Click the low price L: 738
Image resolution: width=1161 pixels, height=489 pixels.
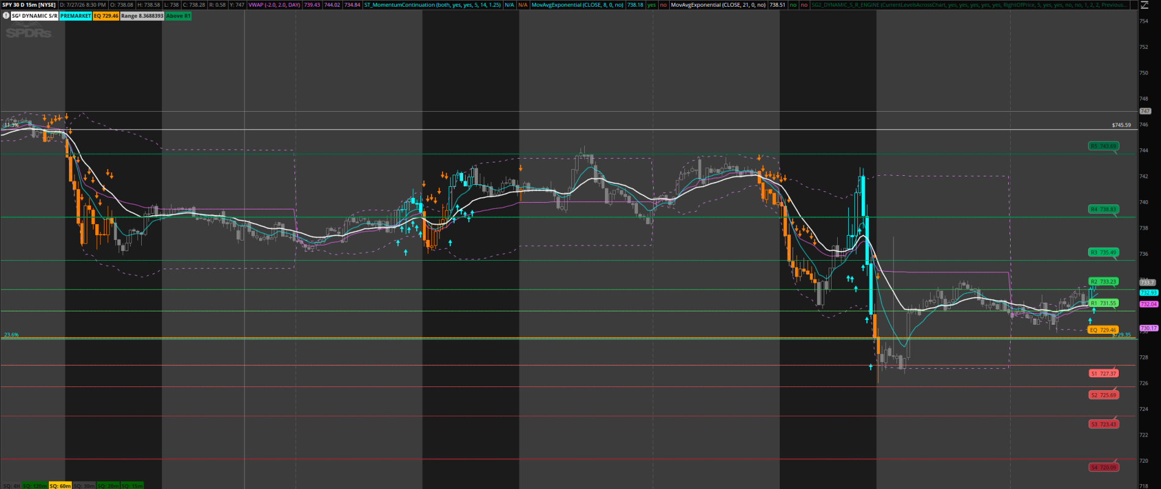pos(172,5)
